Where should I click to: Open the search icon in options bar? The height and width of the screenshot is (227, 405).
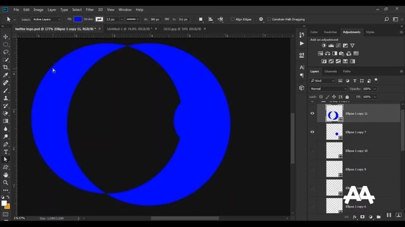387,20
